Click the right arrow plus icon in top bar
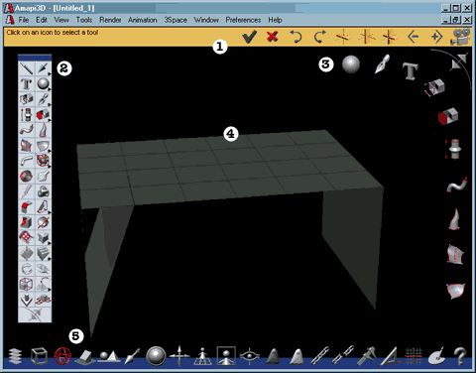The image size is (476, 373). point(436,37)
